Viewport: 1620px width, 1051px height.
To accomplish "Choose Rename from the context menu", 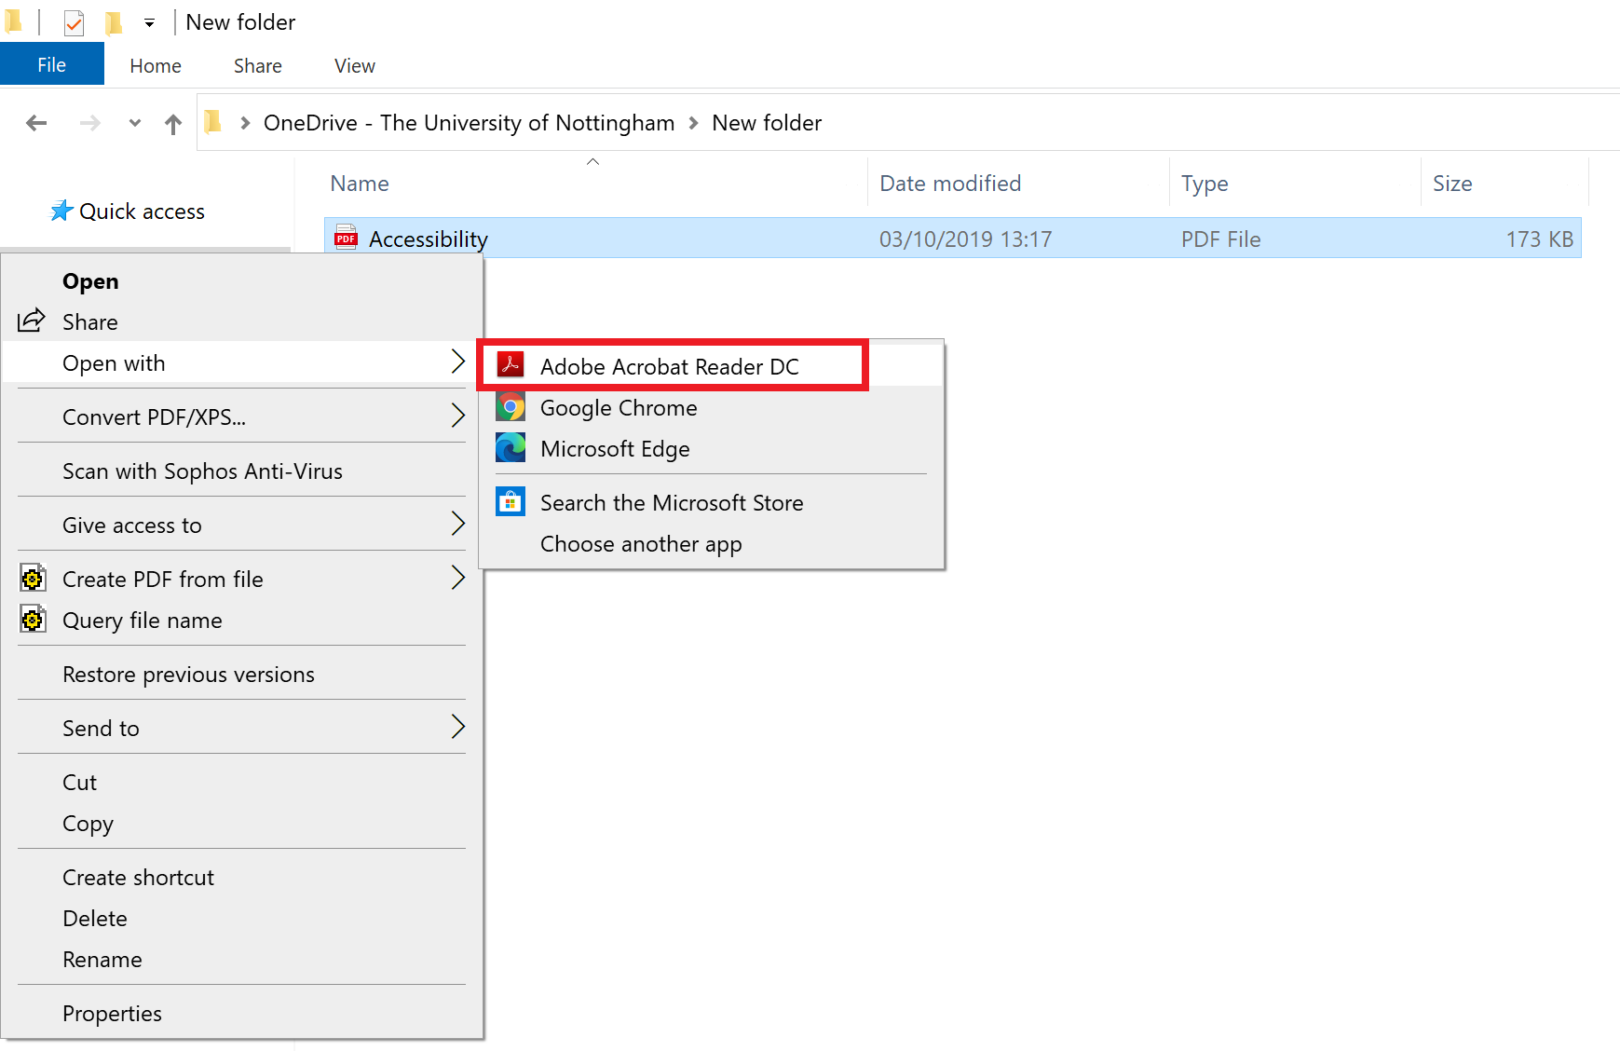I will coord(242,960).
